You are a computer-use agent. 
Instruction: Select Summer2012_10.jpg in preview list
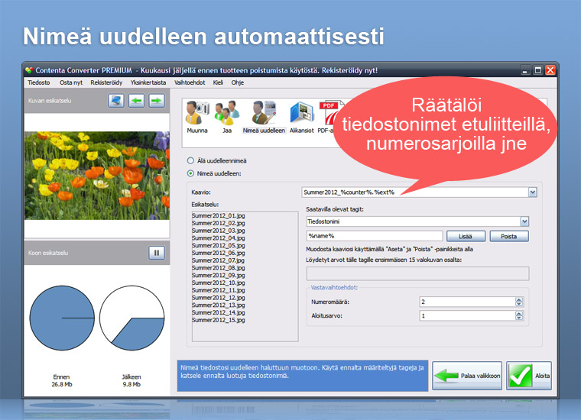click(219, 283)
